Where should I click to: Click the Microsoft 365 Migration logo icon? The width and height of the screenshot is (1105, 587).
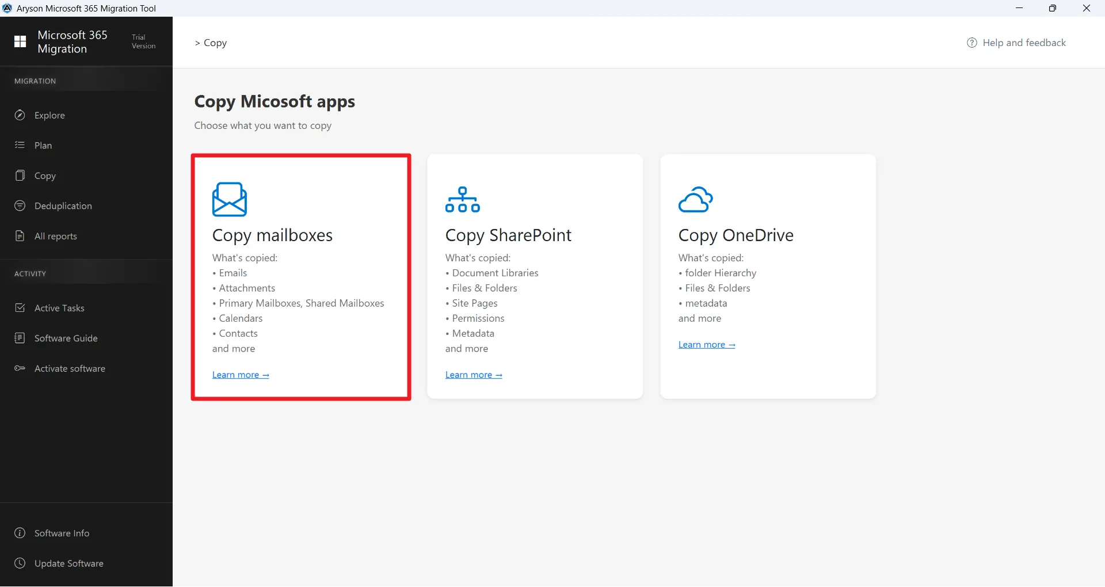(x=20, y=41)
